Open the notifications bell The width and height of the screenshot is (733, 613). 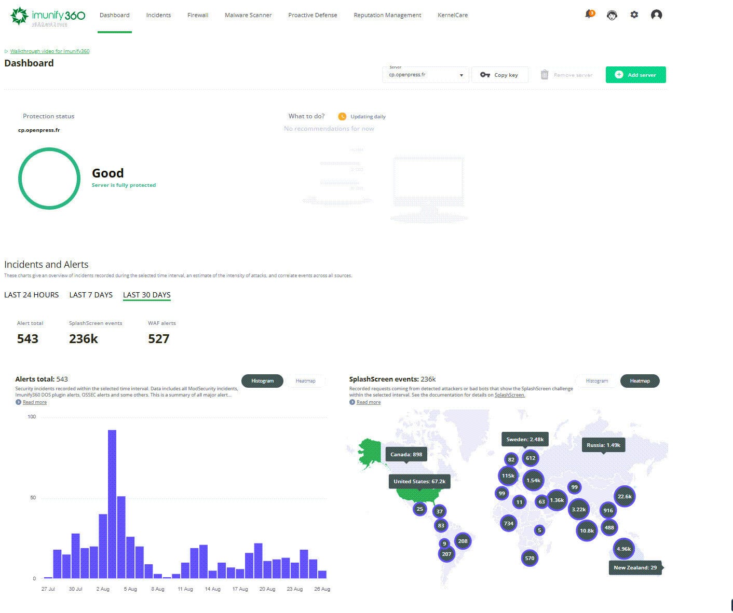pos(589,15)
